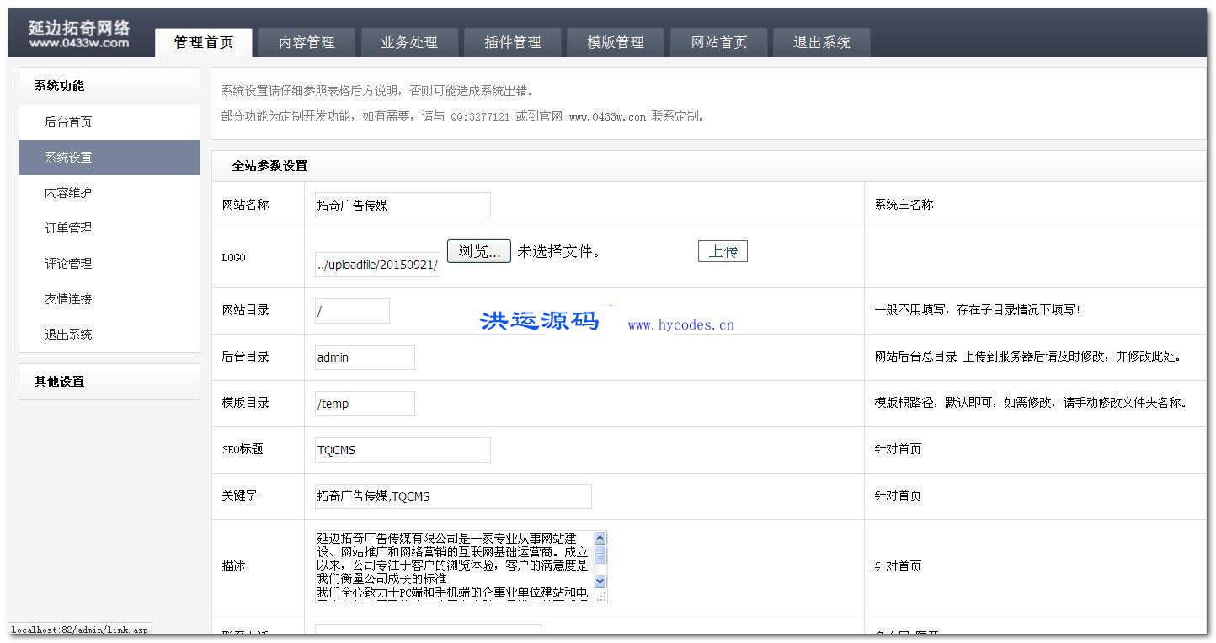Click the 系统主名称 description text

pyautogui.click(x=904, y=205)
